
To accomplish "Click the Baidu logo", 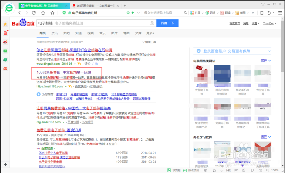I will (23, 23).
